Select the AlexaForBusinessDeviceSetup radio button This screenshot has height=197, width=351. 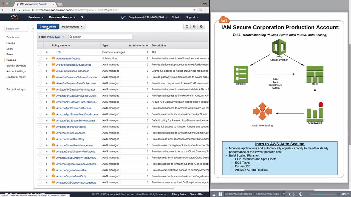[x=40, y=65]
